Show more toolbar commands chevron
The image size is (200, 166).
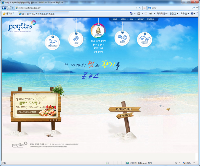tap(197, 13)
